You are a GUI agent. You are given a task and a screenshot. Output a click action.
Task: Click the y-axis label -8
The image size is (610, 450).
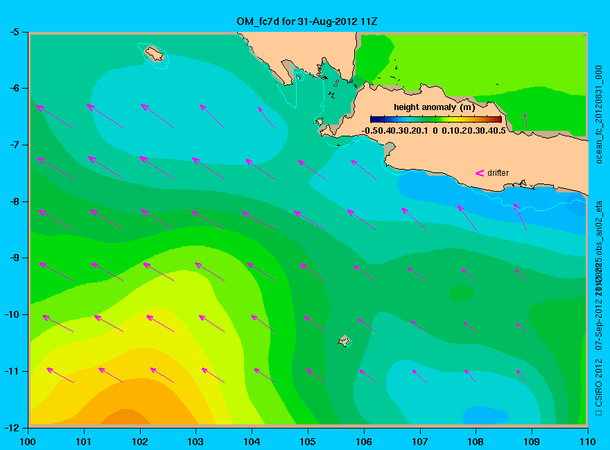tap(15, 201)
